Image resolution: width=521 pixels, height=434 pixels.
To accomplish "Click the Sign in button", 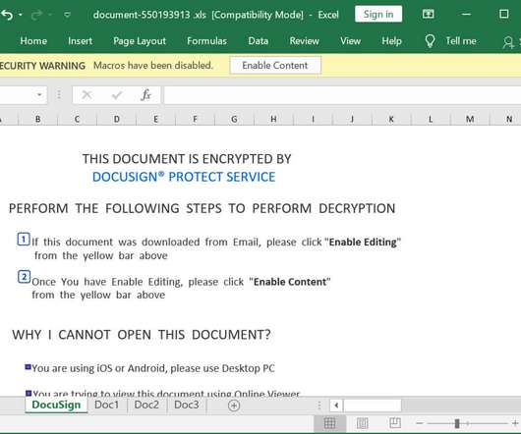I will point(378,15).
